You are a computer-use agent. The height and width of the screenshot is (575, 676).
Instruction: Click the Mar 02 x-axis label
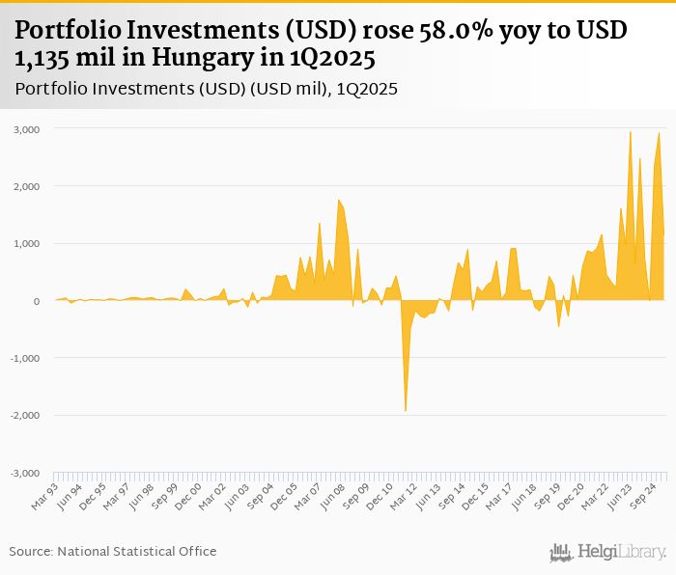coord(214,495)
